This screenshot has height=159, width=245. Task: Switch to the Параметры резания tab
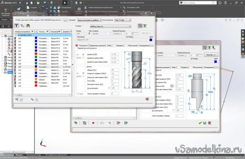tap(96, 46)
